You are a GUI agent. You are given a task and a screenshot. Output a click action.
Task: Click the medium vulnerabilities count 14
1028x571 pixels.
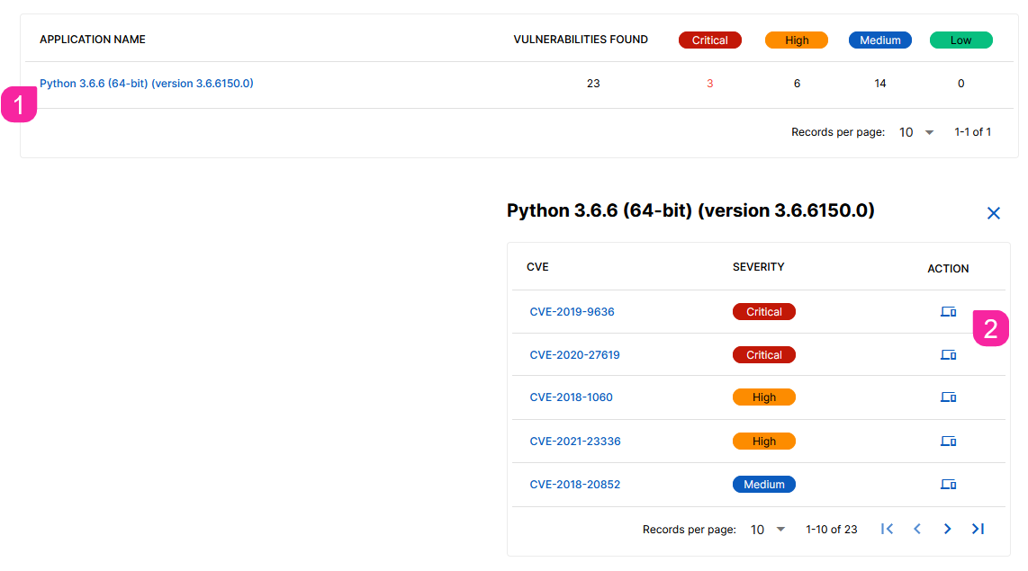click(879, 83)
